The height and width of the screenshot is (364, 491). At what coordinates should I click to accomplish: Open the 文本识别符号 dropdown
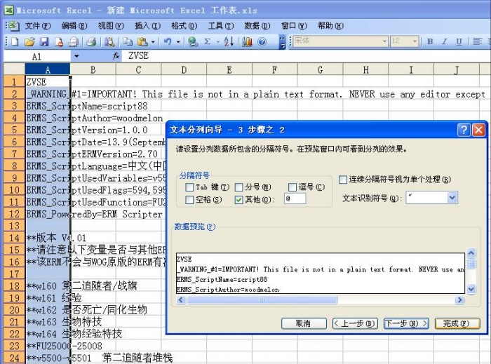click(x=452, y=198)
